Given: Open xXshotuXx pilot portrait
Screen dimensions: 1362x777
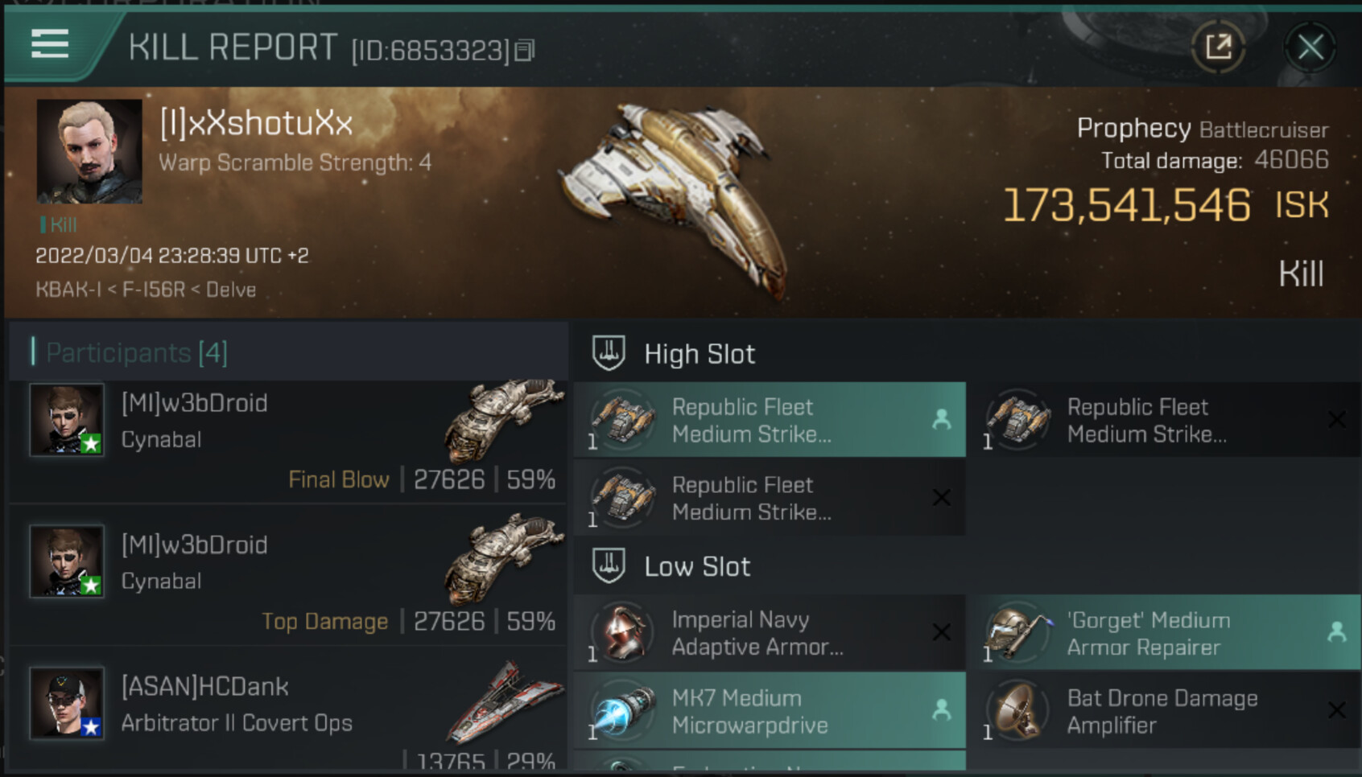Looking at the screenshot, I should click(89, 151).
